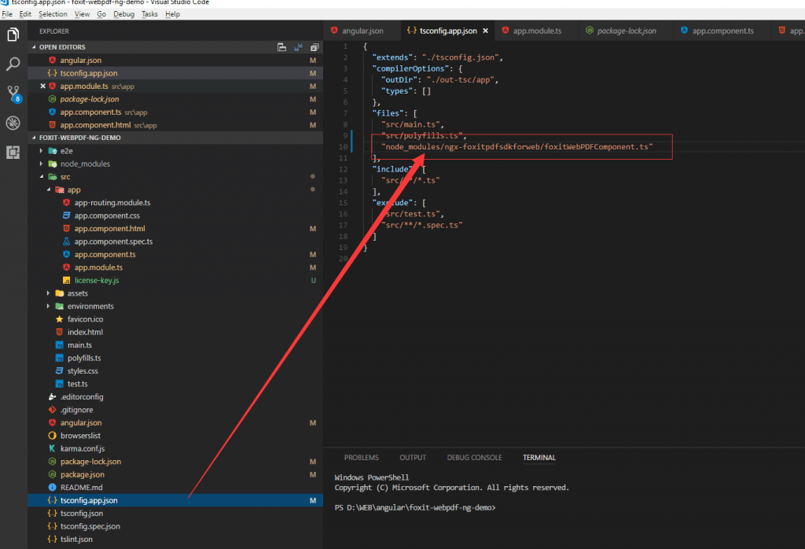Open the View menu
Screen dimensions: 805x549
coord(82,14)
